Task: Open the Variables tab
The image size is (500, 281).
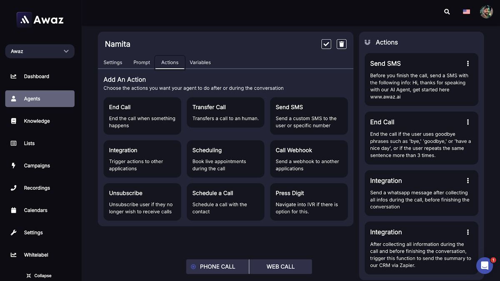Action: pos(200,62)
